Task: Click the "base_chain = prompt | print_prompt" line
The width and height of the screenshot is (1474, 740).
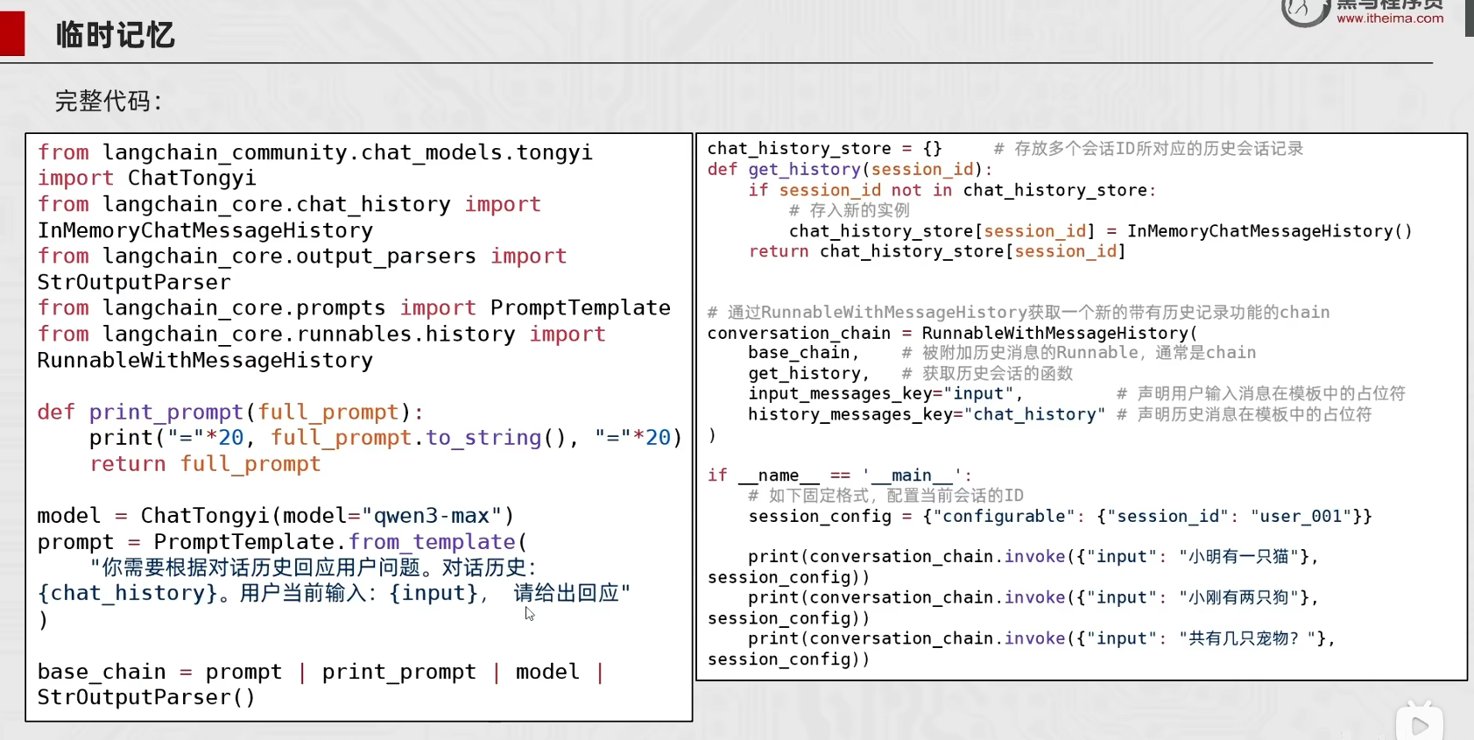Action: pyautogui.click(x=321, y=672)
